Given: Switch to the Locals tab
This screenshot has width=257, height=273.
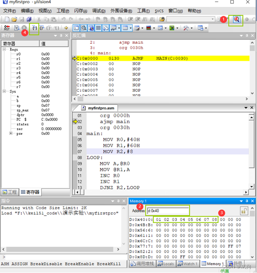Looking at the screenshot, I should (166, 264).
